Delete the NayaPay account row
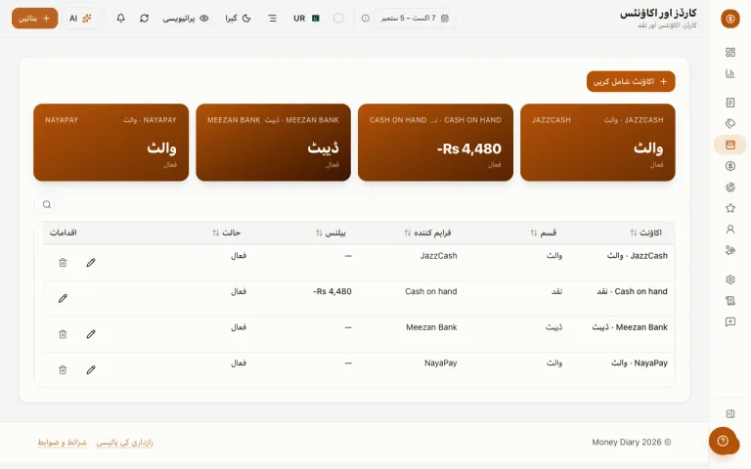 point(63,370)
